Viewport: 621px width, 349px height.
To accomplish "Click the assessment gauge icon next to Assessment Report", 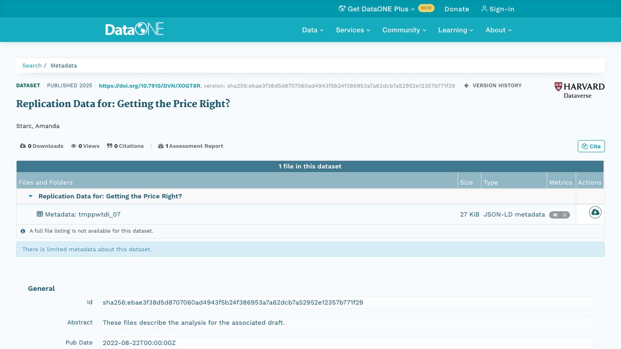I will tap(161, 146).
